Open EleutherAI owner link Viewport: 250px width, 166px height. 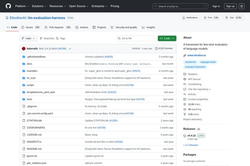tap(17, 18)
